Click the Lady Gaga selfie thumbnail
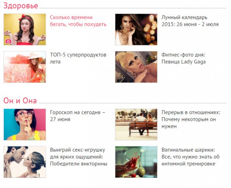231x188 pixels. click(x=136, y=67)
